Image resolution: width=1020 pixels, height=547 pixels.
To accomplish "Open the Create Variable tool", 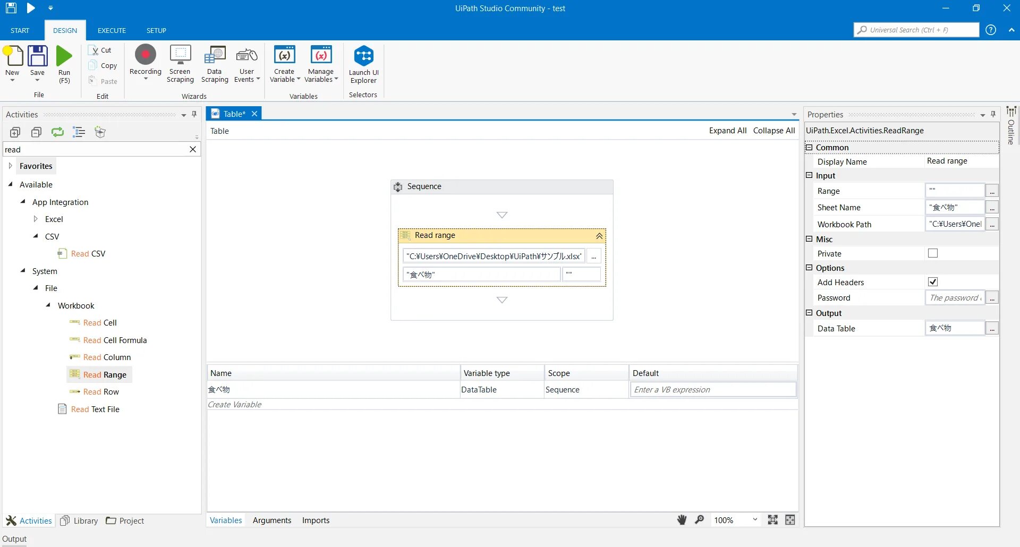I will coord(284,61).
